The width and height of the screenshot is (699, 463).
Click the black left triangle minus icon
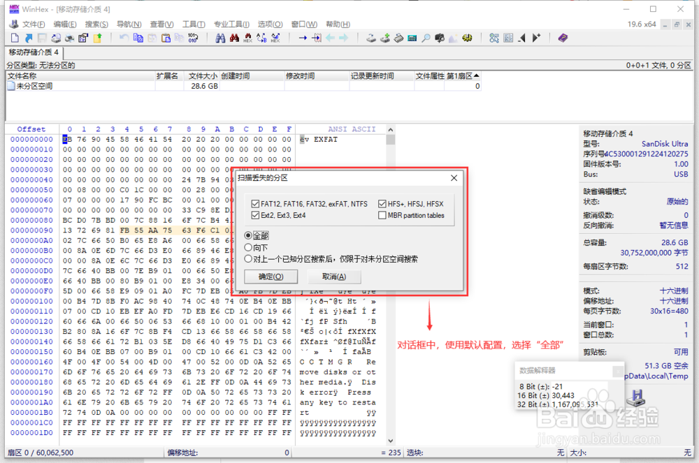522,38
